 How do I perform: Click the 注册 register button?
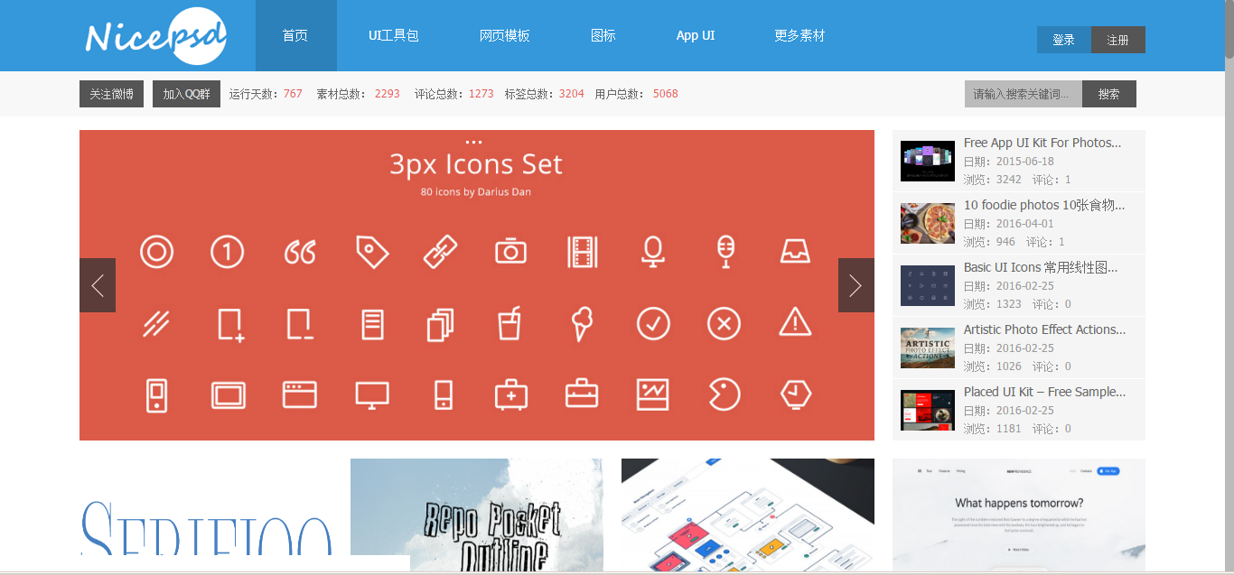[1118, 40]
